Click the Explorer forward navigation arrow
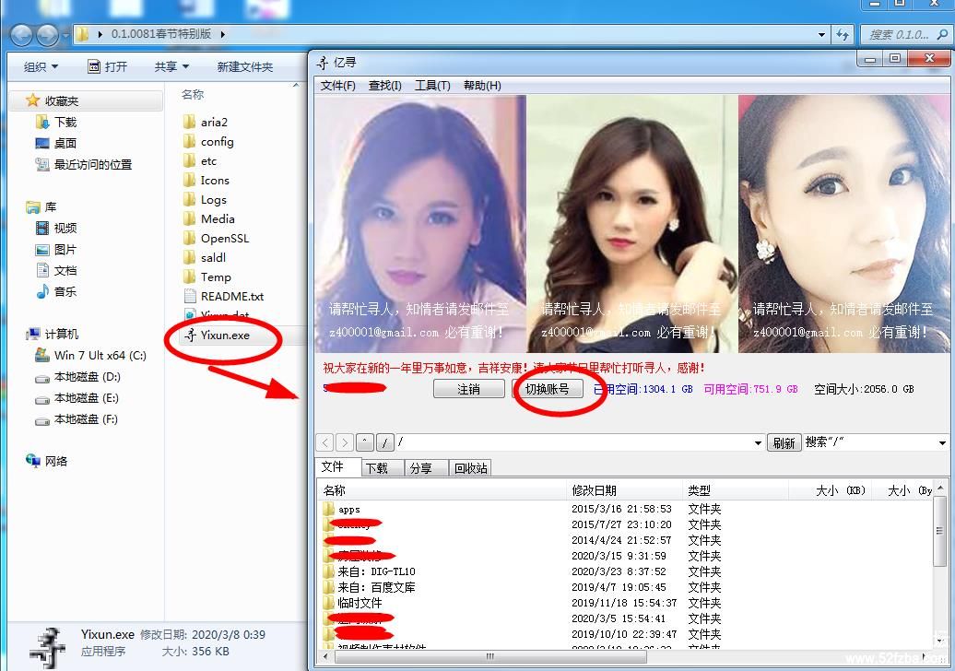This screenshot has height=671, width=955. tap(48, 35)
